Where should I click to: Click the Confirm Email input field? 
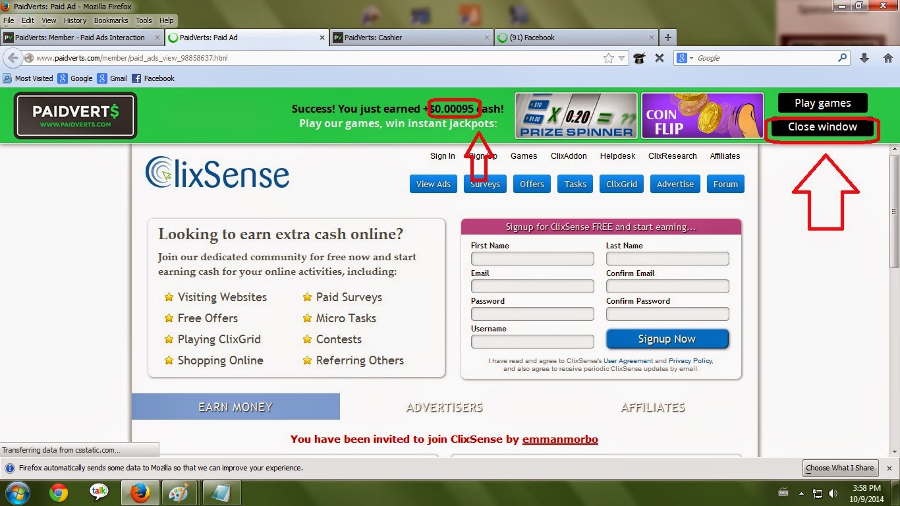pyautogui.click(x=667, y=286)
